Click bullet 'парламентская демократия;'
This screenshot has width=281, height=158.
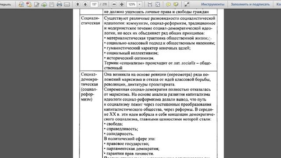point(132,149)
